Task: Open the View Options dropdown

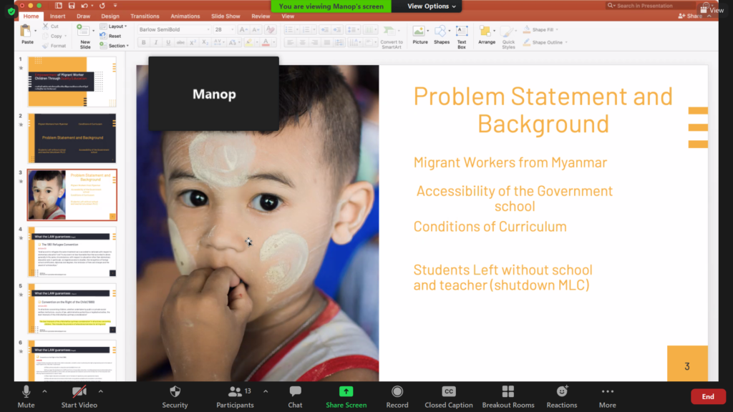Action: 431,6
